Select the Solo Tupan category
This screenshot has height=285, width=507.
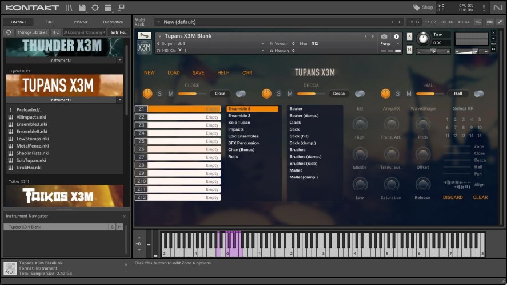[x=239, y=123]
